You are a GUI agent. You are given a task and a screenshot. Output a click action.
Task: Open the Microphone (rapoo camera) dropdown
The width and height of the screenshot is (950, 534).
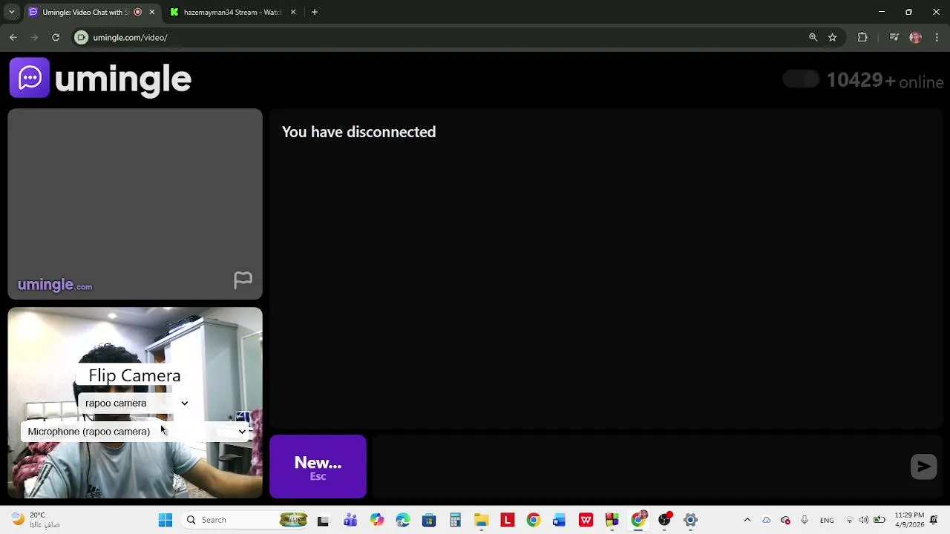coord(137,431)
